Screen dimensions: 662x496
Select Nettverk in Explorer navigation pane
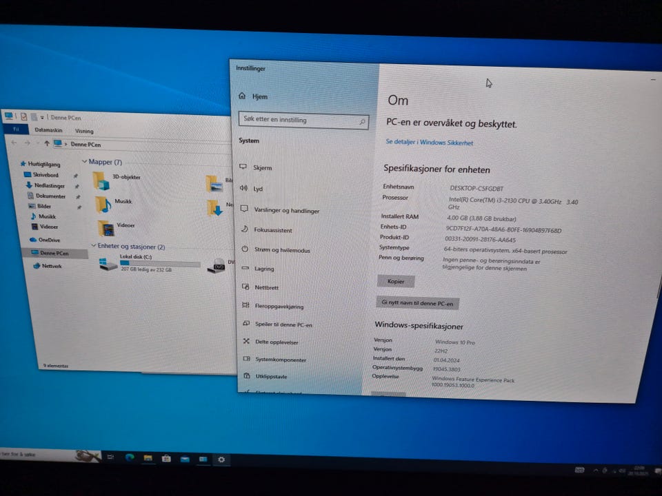[48, 266]
